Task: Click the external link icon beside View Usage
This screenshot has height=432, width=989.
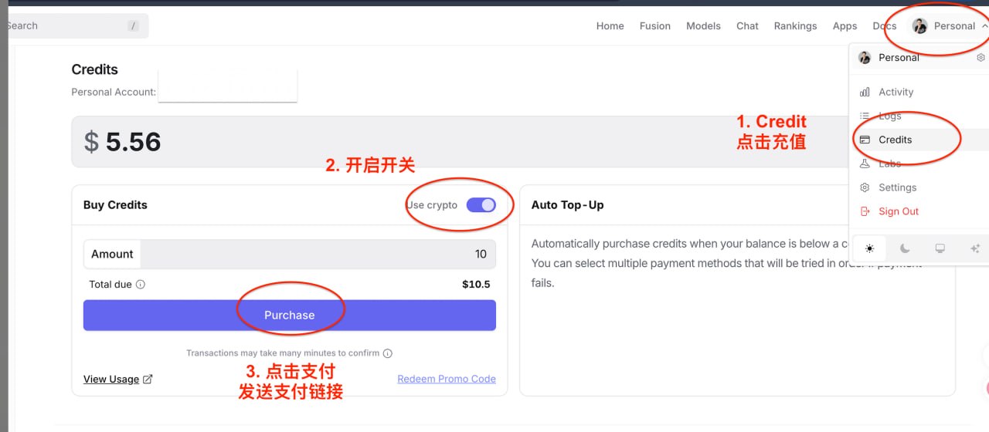Action: (148, 379)
